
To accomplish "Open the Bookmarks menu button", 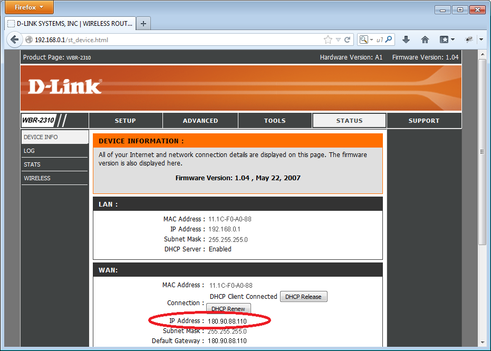I will pos(447,40).
